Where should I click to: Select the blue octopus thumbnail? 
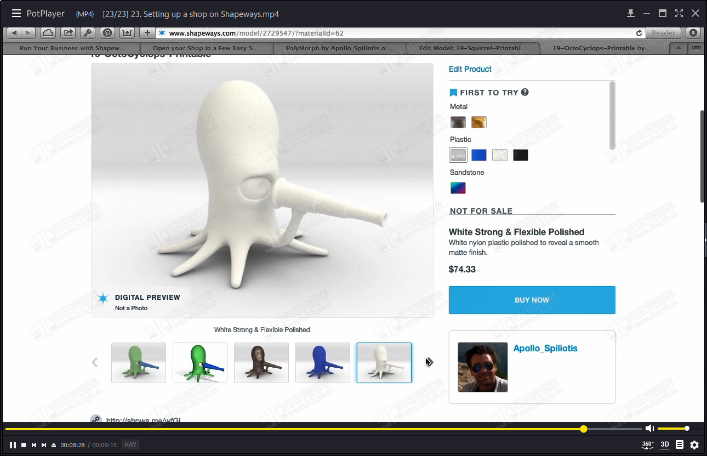pos(323,363)
